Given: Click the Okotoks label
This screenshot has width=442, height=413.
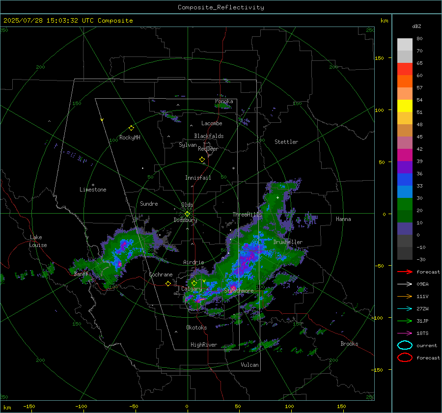Looking at the screenshot, I should pyautogui.click(x=196, y=328).
